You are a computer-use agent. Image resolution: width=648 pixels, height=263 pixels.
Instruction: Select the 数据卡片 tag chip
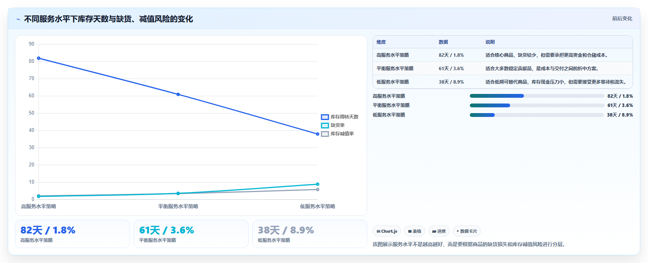(x=467, y=231)
